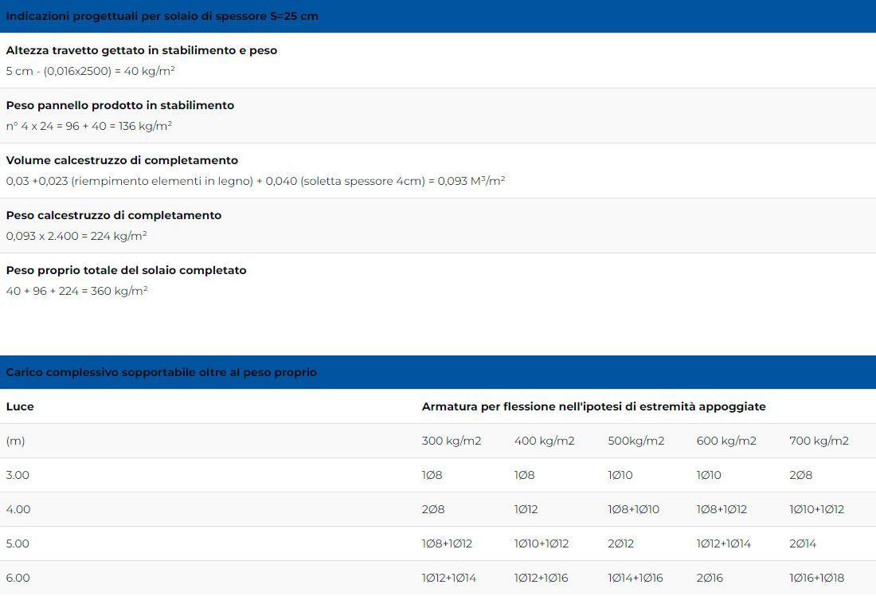Select the heading 'Peso proprio totale del solaio completato'

127,270
